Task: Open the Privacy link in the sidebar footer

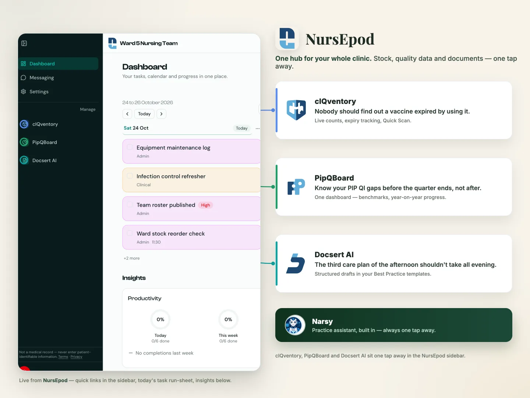Action: pyautogui.click(x=77, y=357)
